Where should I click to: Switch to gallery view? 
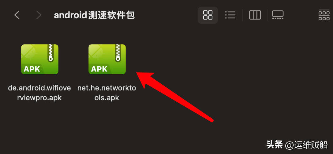[x=278, y=15]
